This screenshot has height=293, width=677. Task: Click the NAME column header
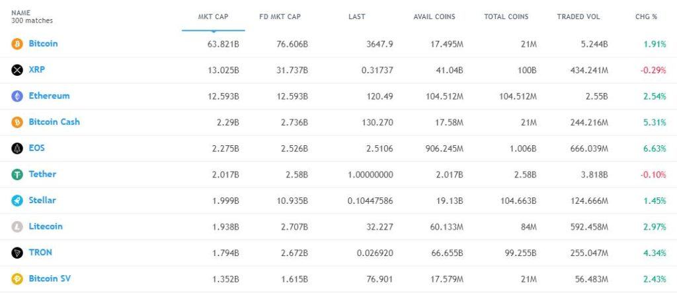pos(21,13)
